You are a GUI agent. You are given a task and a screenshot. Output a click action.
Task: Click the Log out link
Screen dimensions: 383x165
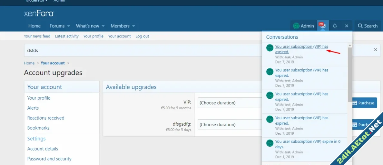click(142, 36)
